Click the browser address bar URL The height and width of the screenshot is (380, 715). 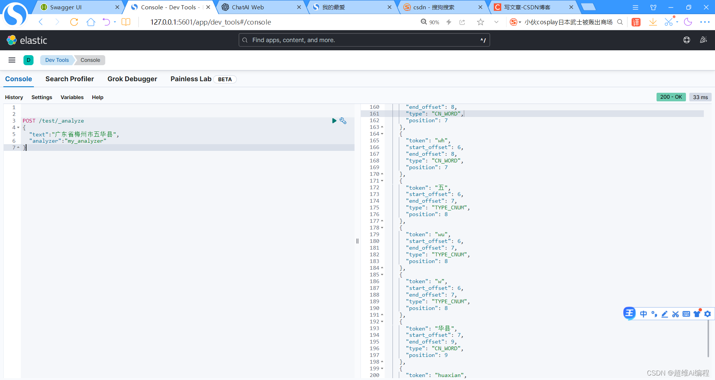(211, 22)
